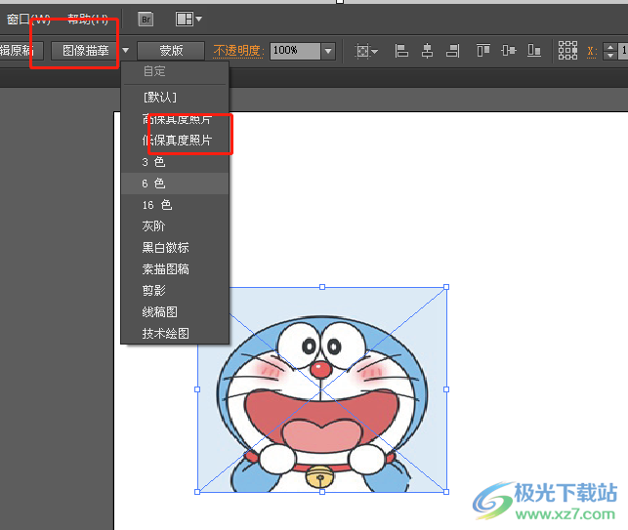Click the 图像描摹 button
The image size is (628, 530).
click(85, 51)
